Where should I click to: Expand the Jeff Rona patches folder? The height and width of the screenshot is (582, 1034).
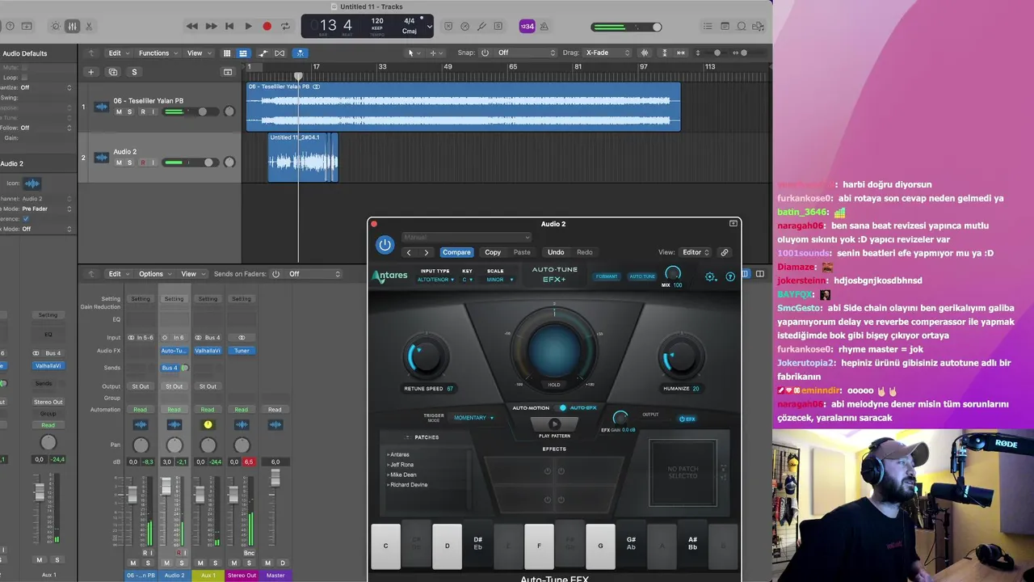(x=401, y=465)
